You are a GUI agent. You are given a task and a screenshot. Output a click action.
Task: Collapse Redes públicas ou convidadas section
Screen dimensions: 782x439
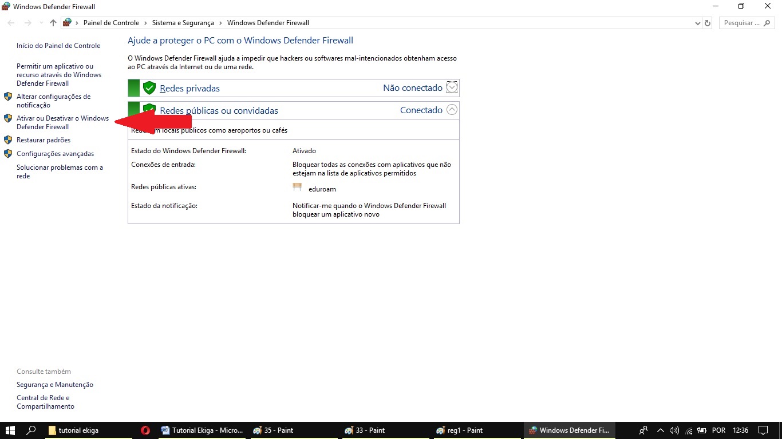pyautogui.click(x=452, y=110)
